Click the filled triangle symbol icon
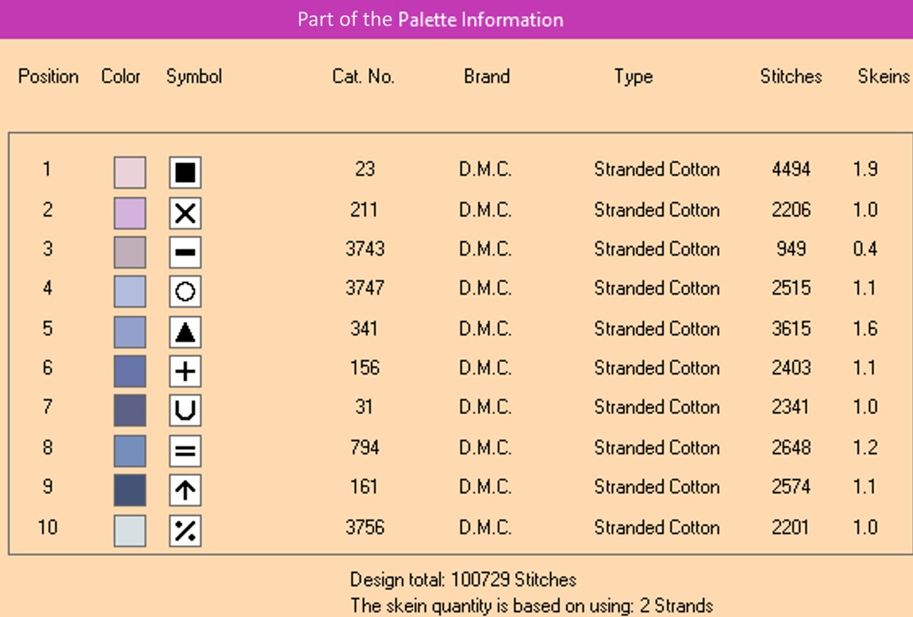This screenshot has height=617, width=913. (x=185, y=332)
